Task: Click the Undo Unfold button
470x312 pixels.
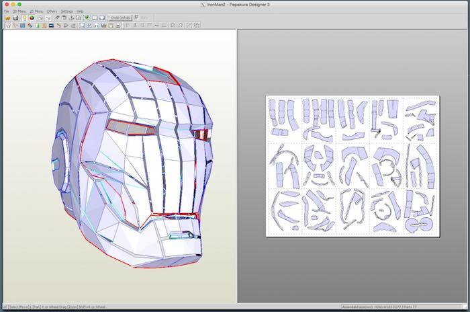Action: [120, 17]
